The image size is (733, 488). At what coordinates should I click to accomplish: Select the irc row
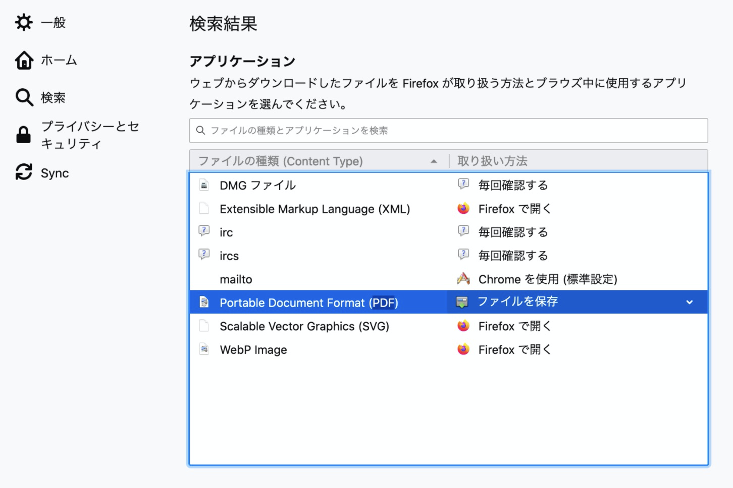click(449, 232)
